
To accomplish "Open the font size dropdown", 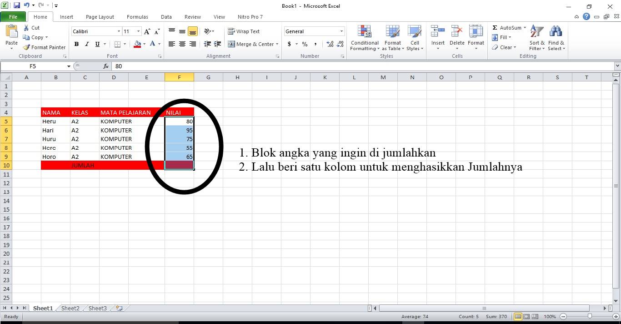I will (138, 31).
